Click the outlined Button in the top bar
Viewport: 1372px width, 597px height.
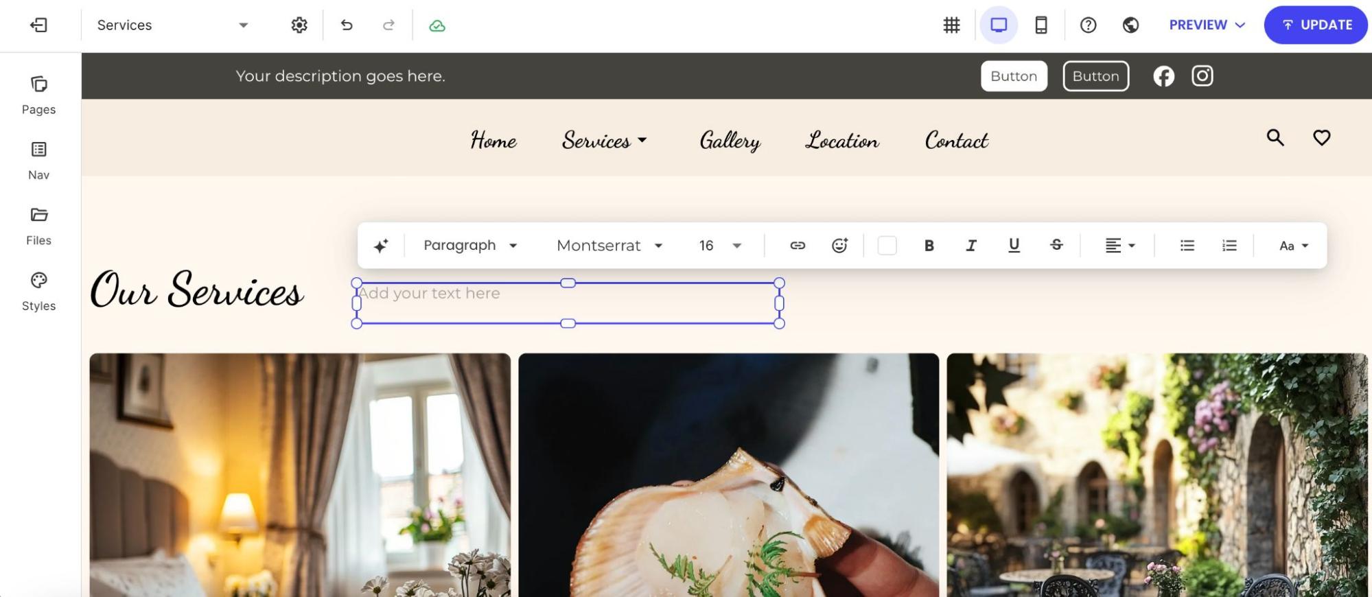[x=1095, y=76]
